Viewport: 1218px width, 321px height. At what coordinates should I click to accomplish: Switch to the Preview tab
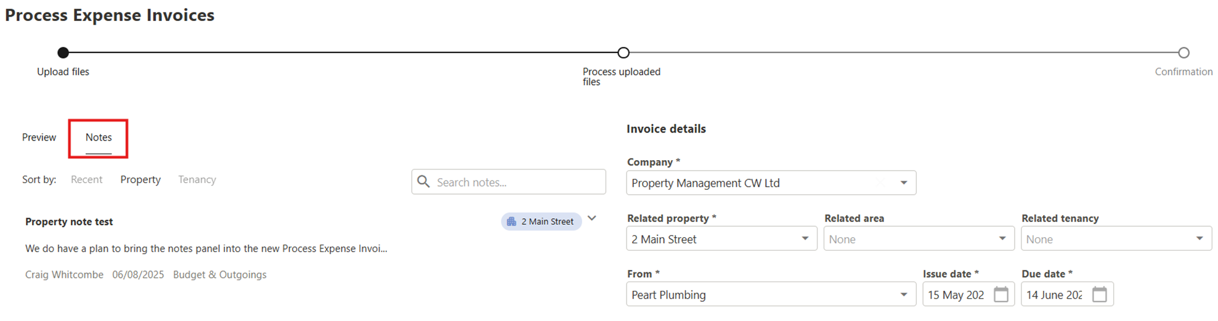pyautogui.click(x=39, y=137)
